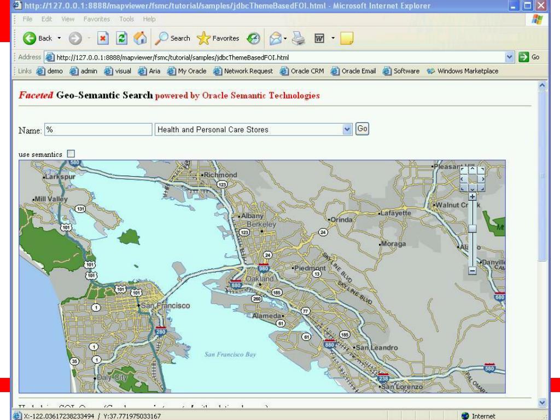This screenshot has height=420, width=560.
Task: Click the page scrollbar up arrow
Action: [x=542, y=85]
